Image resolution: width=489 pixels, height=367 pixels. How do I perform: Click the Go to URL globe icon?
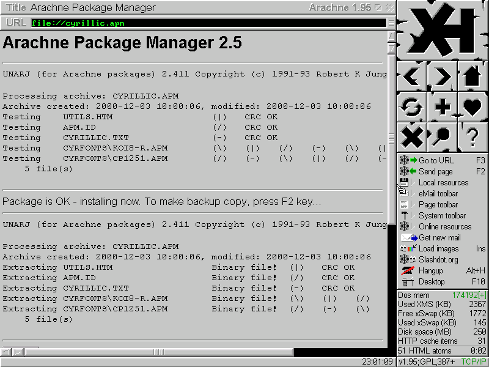(404, 160)
